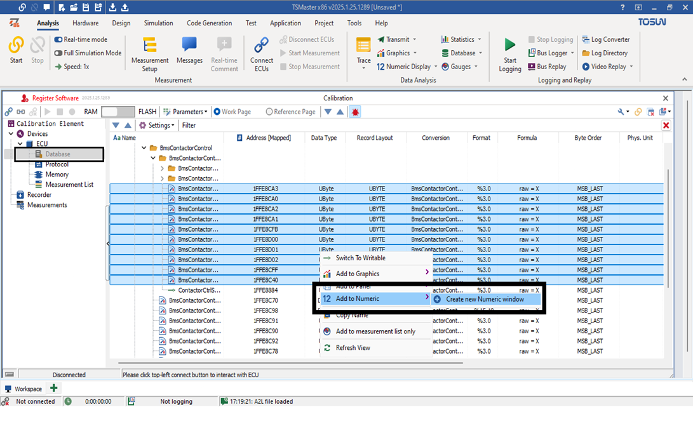Click the filter down triangle next to Settings
This screenshot has width=693, height=433.
coord(116,126)
